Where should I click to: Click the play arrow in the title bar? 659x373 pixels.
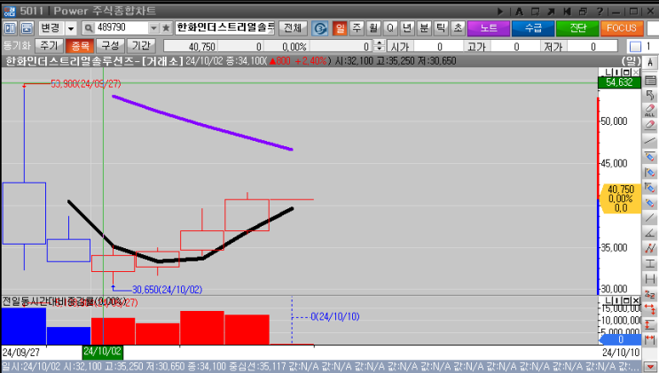click(500, 12)
